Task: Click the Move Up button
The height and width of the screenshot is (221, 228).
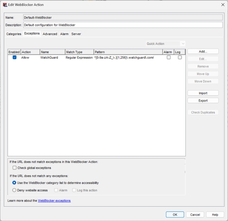Action: [203, 74]
